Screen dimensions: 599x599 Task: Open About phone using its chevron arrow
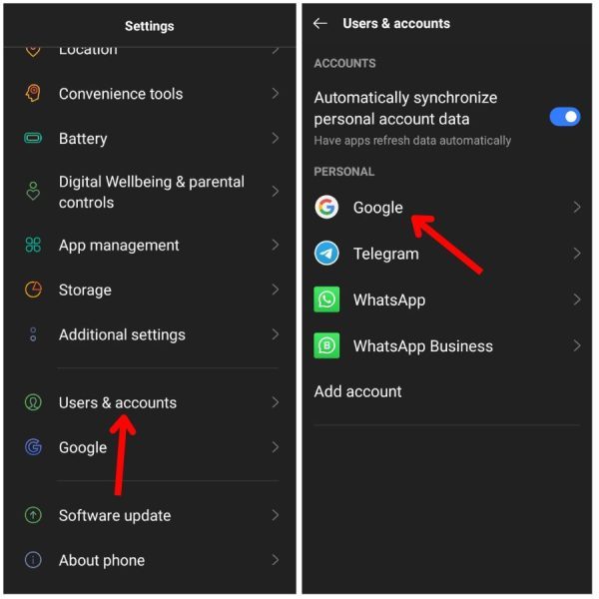pos(276,560)
